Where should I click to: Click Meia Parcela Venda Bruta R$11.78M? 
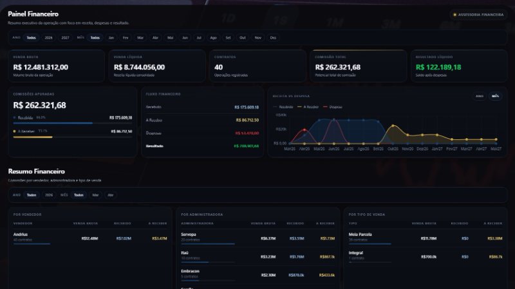tap(428, 238)
